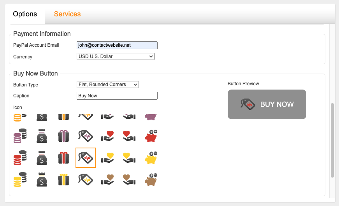
Task: Select the gift box with purple ribbon
Action: pyautogui.click(x=64, y=136)
